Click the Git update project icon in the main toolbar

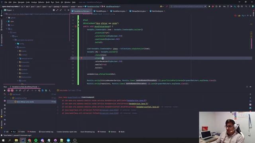228,6
